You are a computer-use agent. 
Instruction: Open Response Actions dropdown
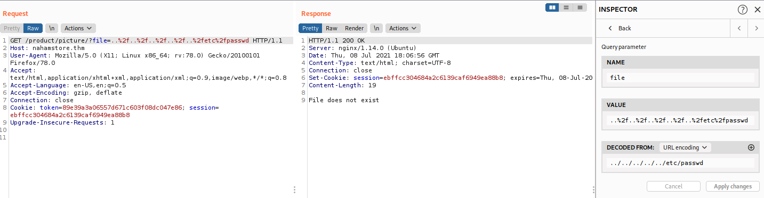pyautogui.click(x=403, y=28)
